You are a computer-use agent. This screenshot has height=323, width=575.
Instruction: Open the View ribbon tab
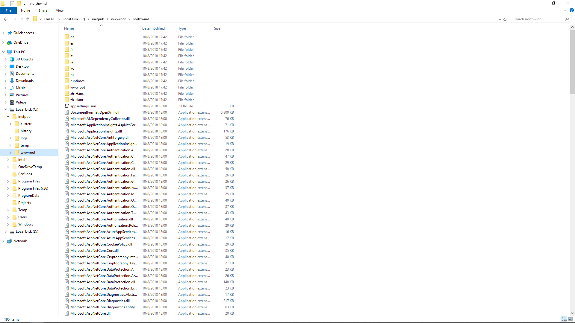click(x=60, y=10)
